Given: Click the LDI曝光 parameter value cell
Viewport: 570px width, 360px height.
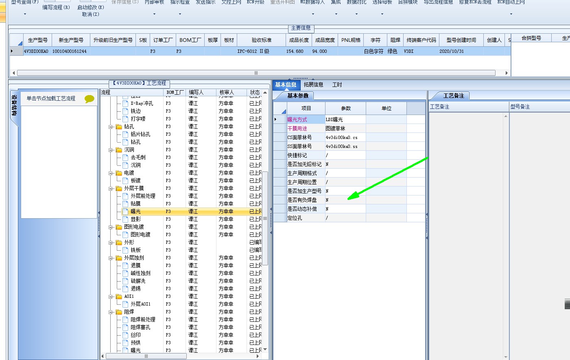Looking at the screenshot, I should click(345, 119).
